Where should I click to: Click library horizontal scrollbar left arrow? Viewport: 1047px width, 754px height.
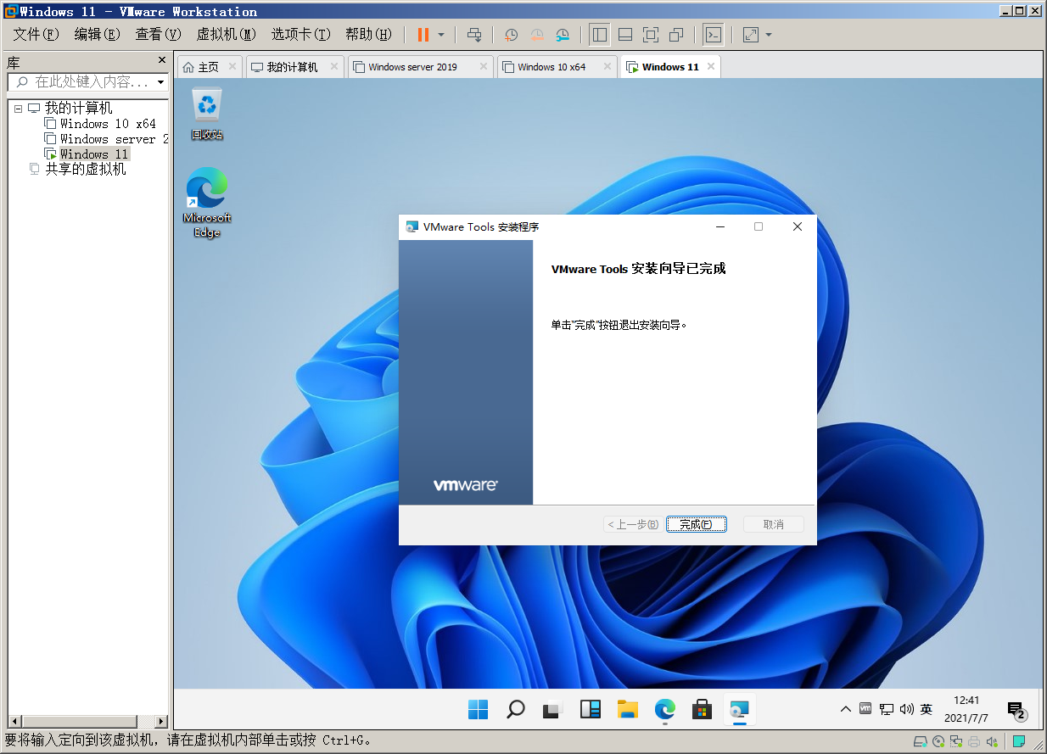click(x=15, y=722)
